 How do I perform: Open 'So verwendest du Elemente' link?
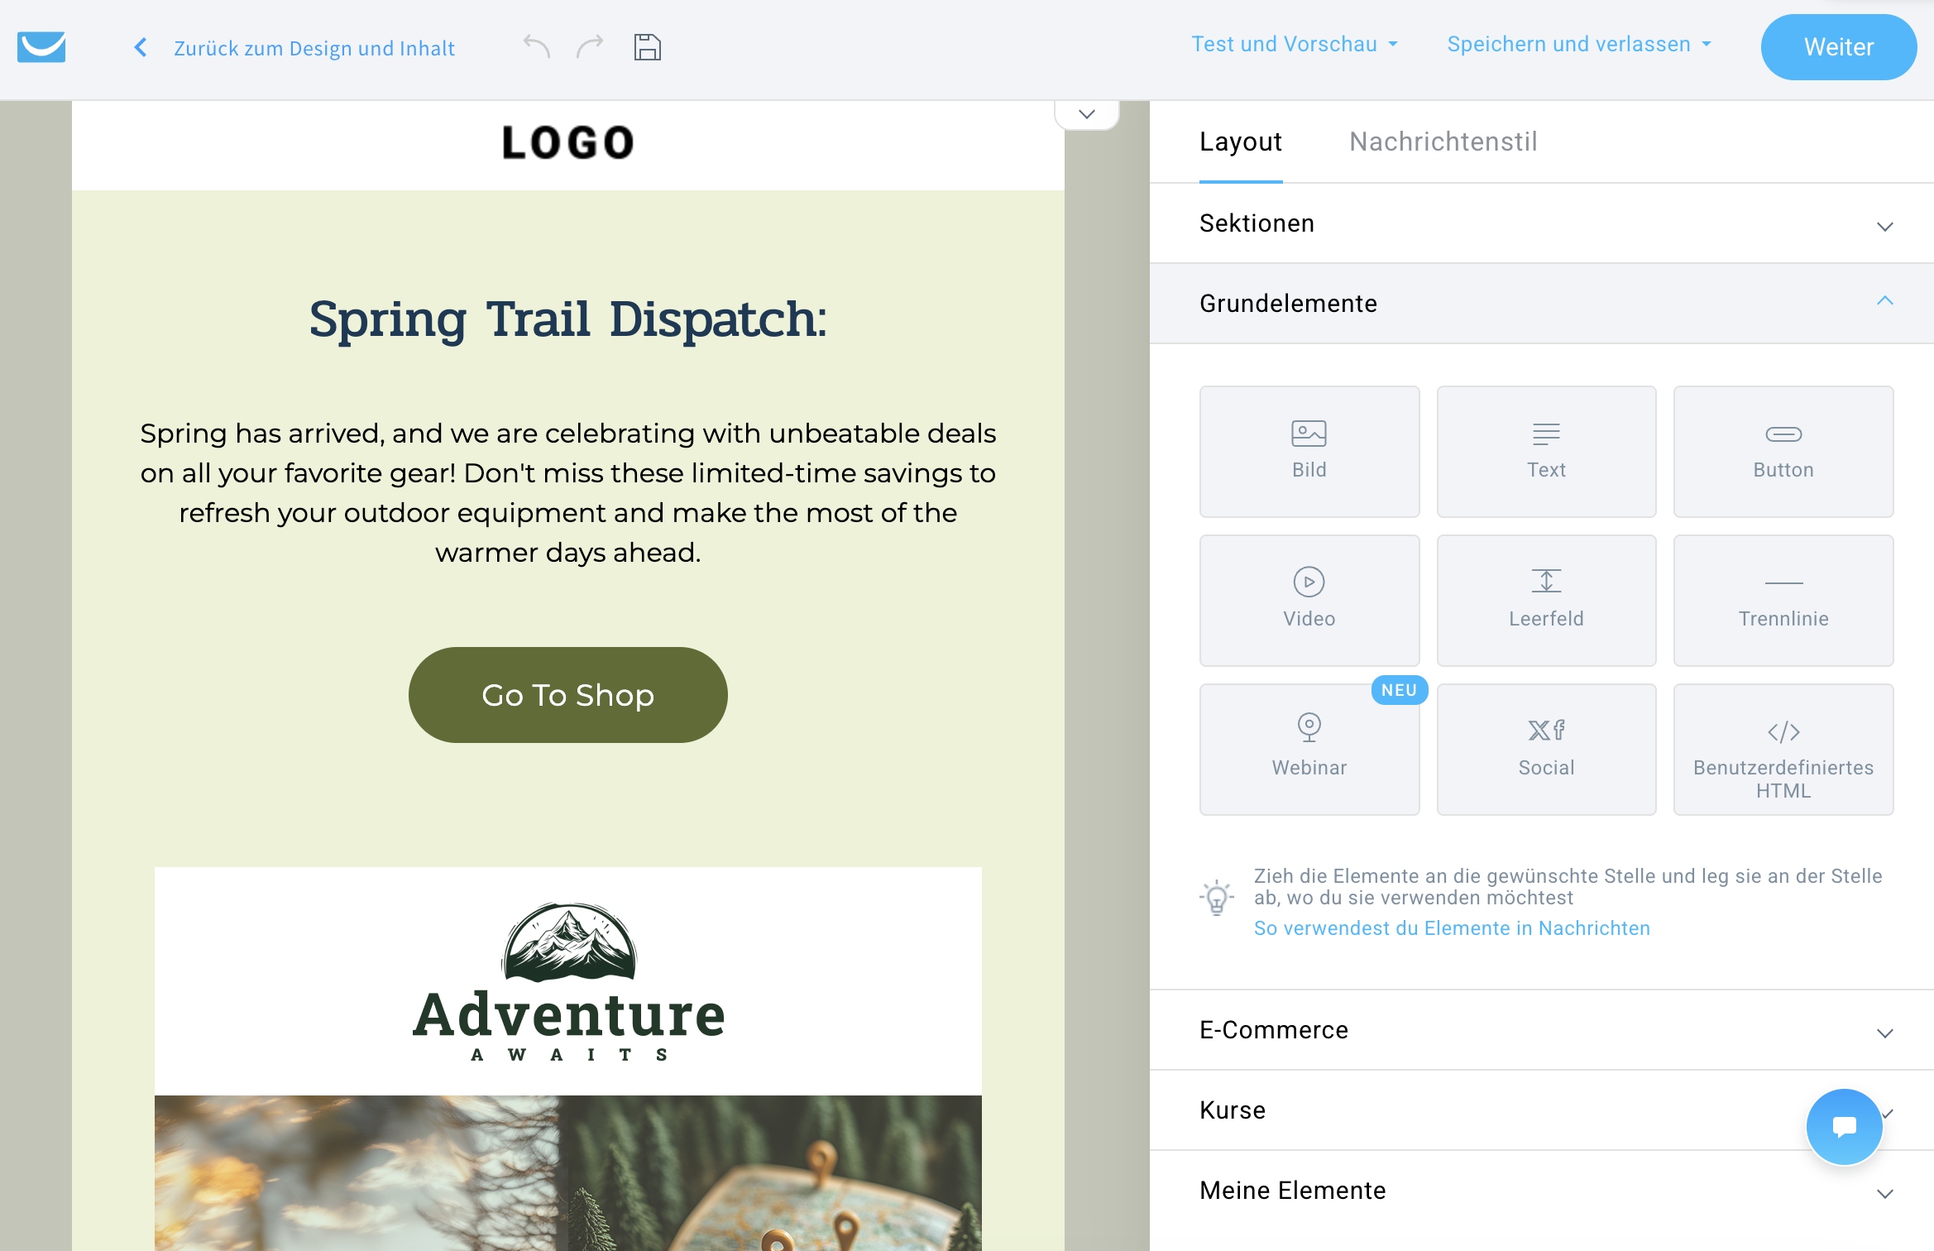tap(1451, 928)
